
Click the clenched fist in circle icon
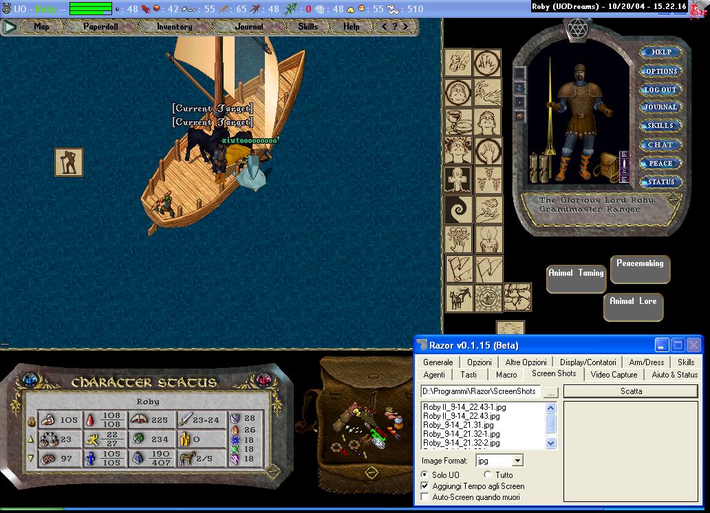[488, 298]
